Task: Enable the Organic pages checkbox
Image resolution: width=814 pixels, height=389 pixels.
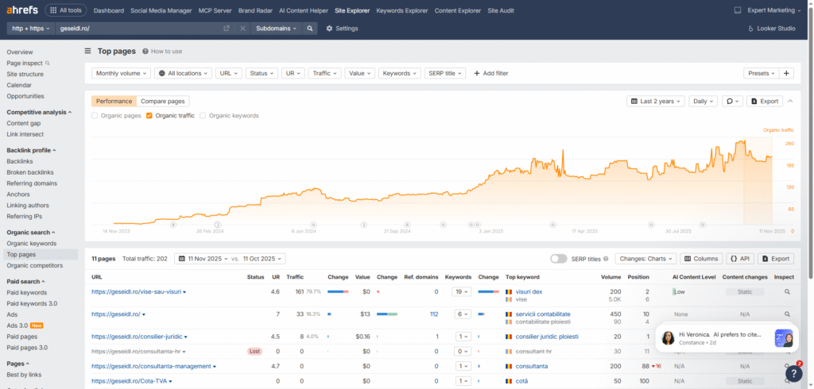Action: point(95,116)
